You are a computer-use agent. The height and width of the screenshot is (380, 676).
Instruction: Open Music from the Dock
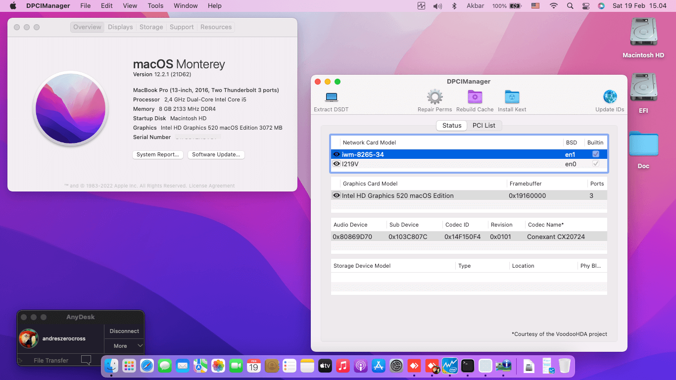click(342, 366)
